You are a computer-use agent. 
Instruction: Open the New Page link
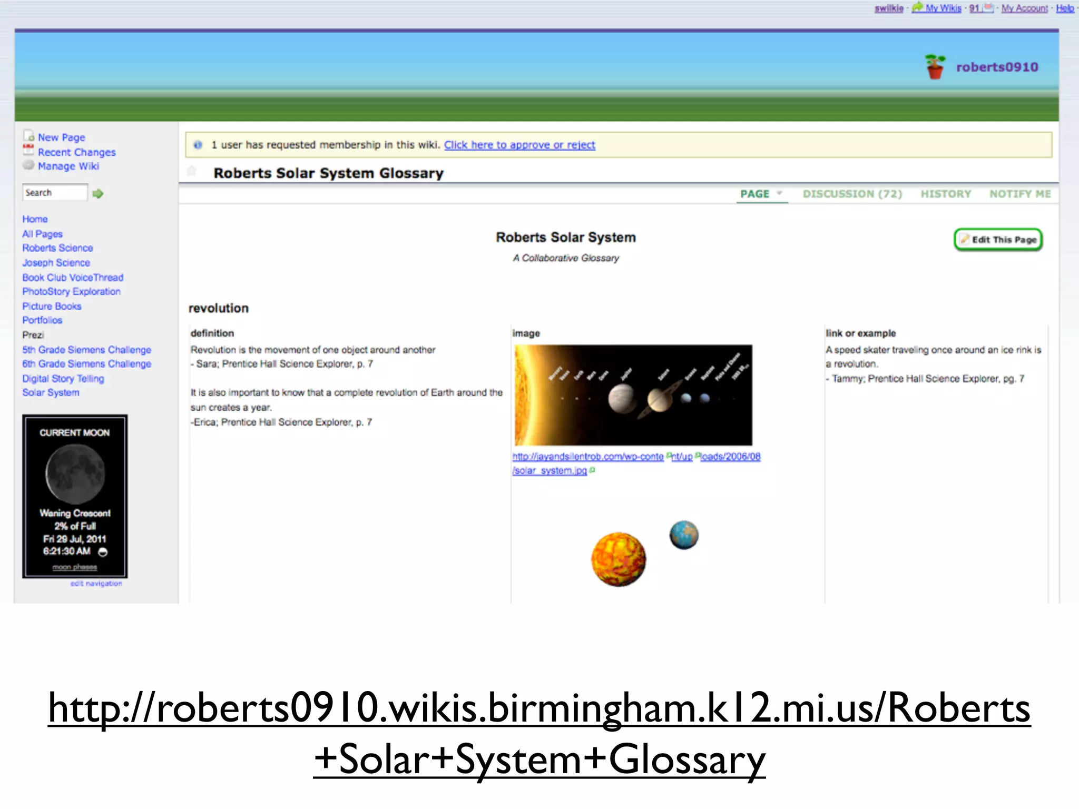pos(61,137)
